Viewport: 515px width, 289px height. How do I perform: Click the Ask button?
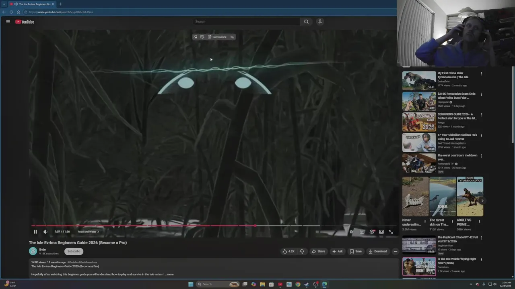(338, 251)
